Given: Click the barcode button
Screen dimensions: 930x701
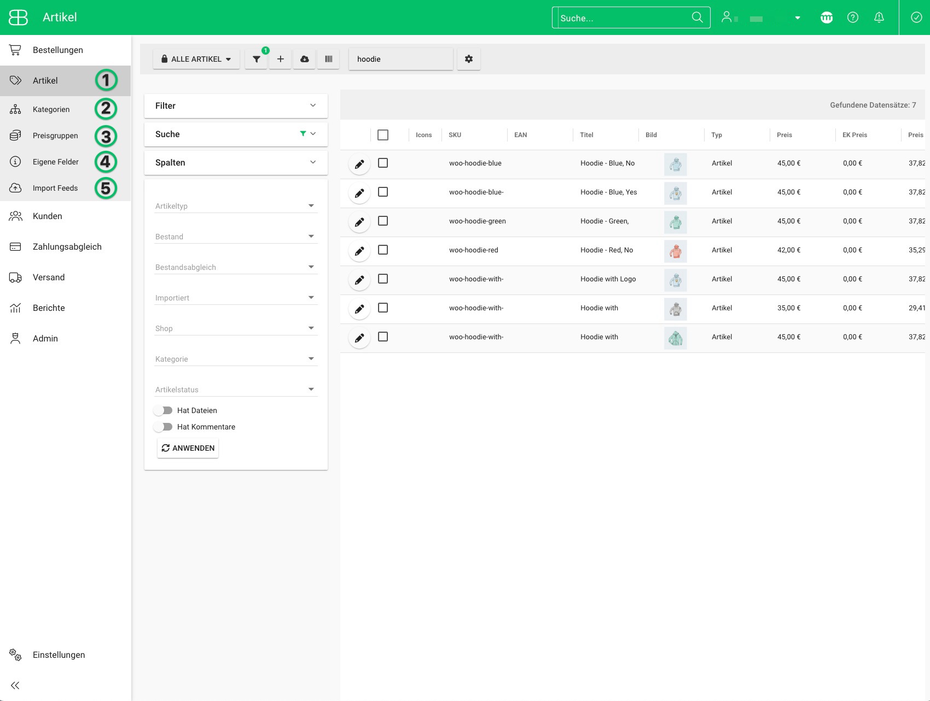Looking at the screenshot, I should click(328, 59).
